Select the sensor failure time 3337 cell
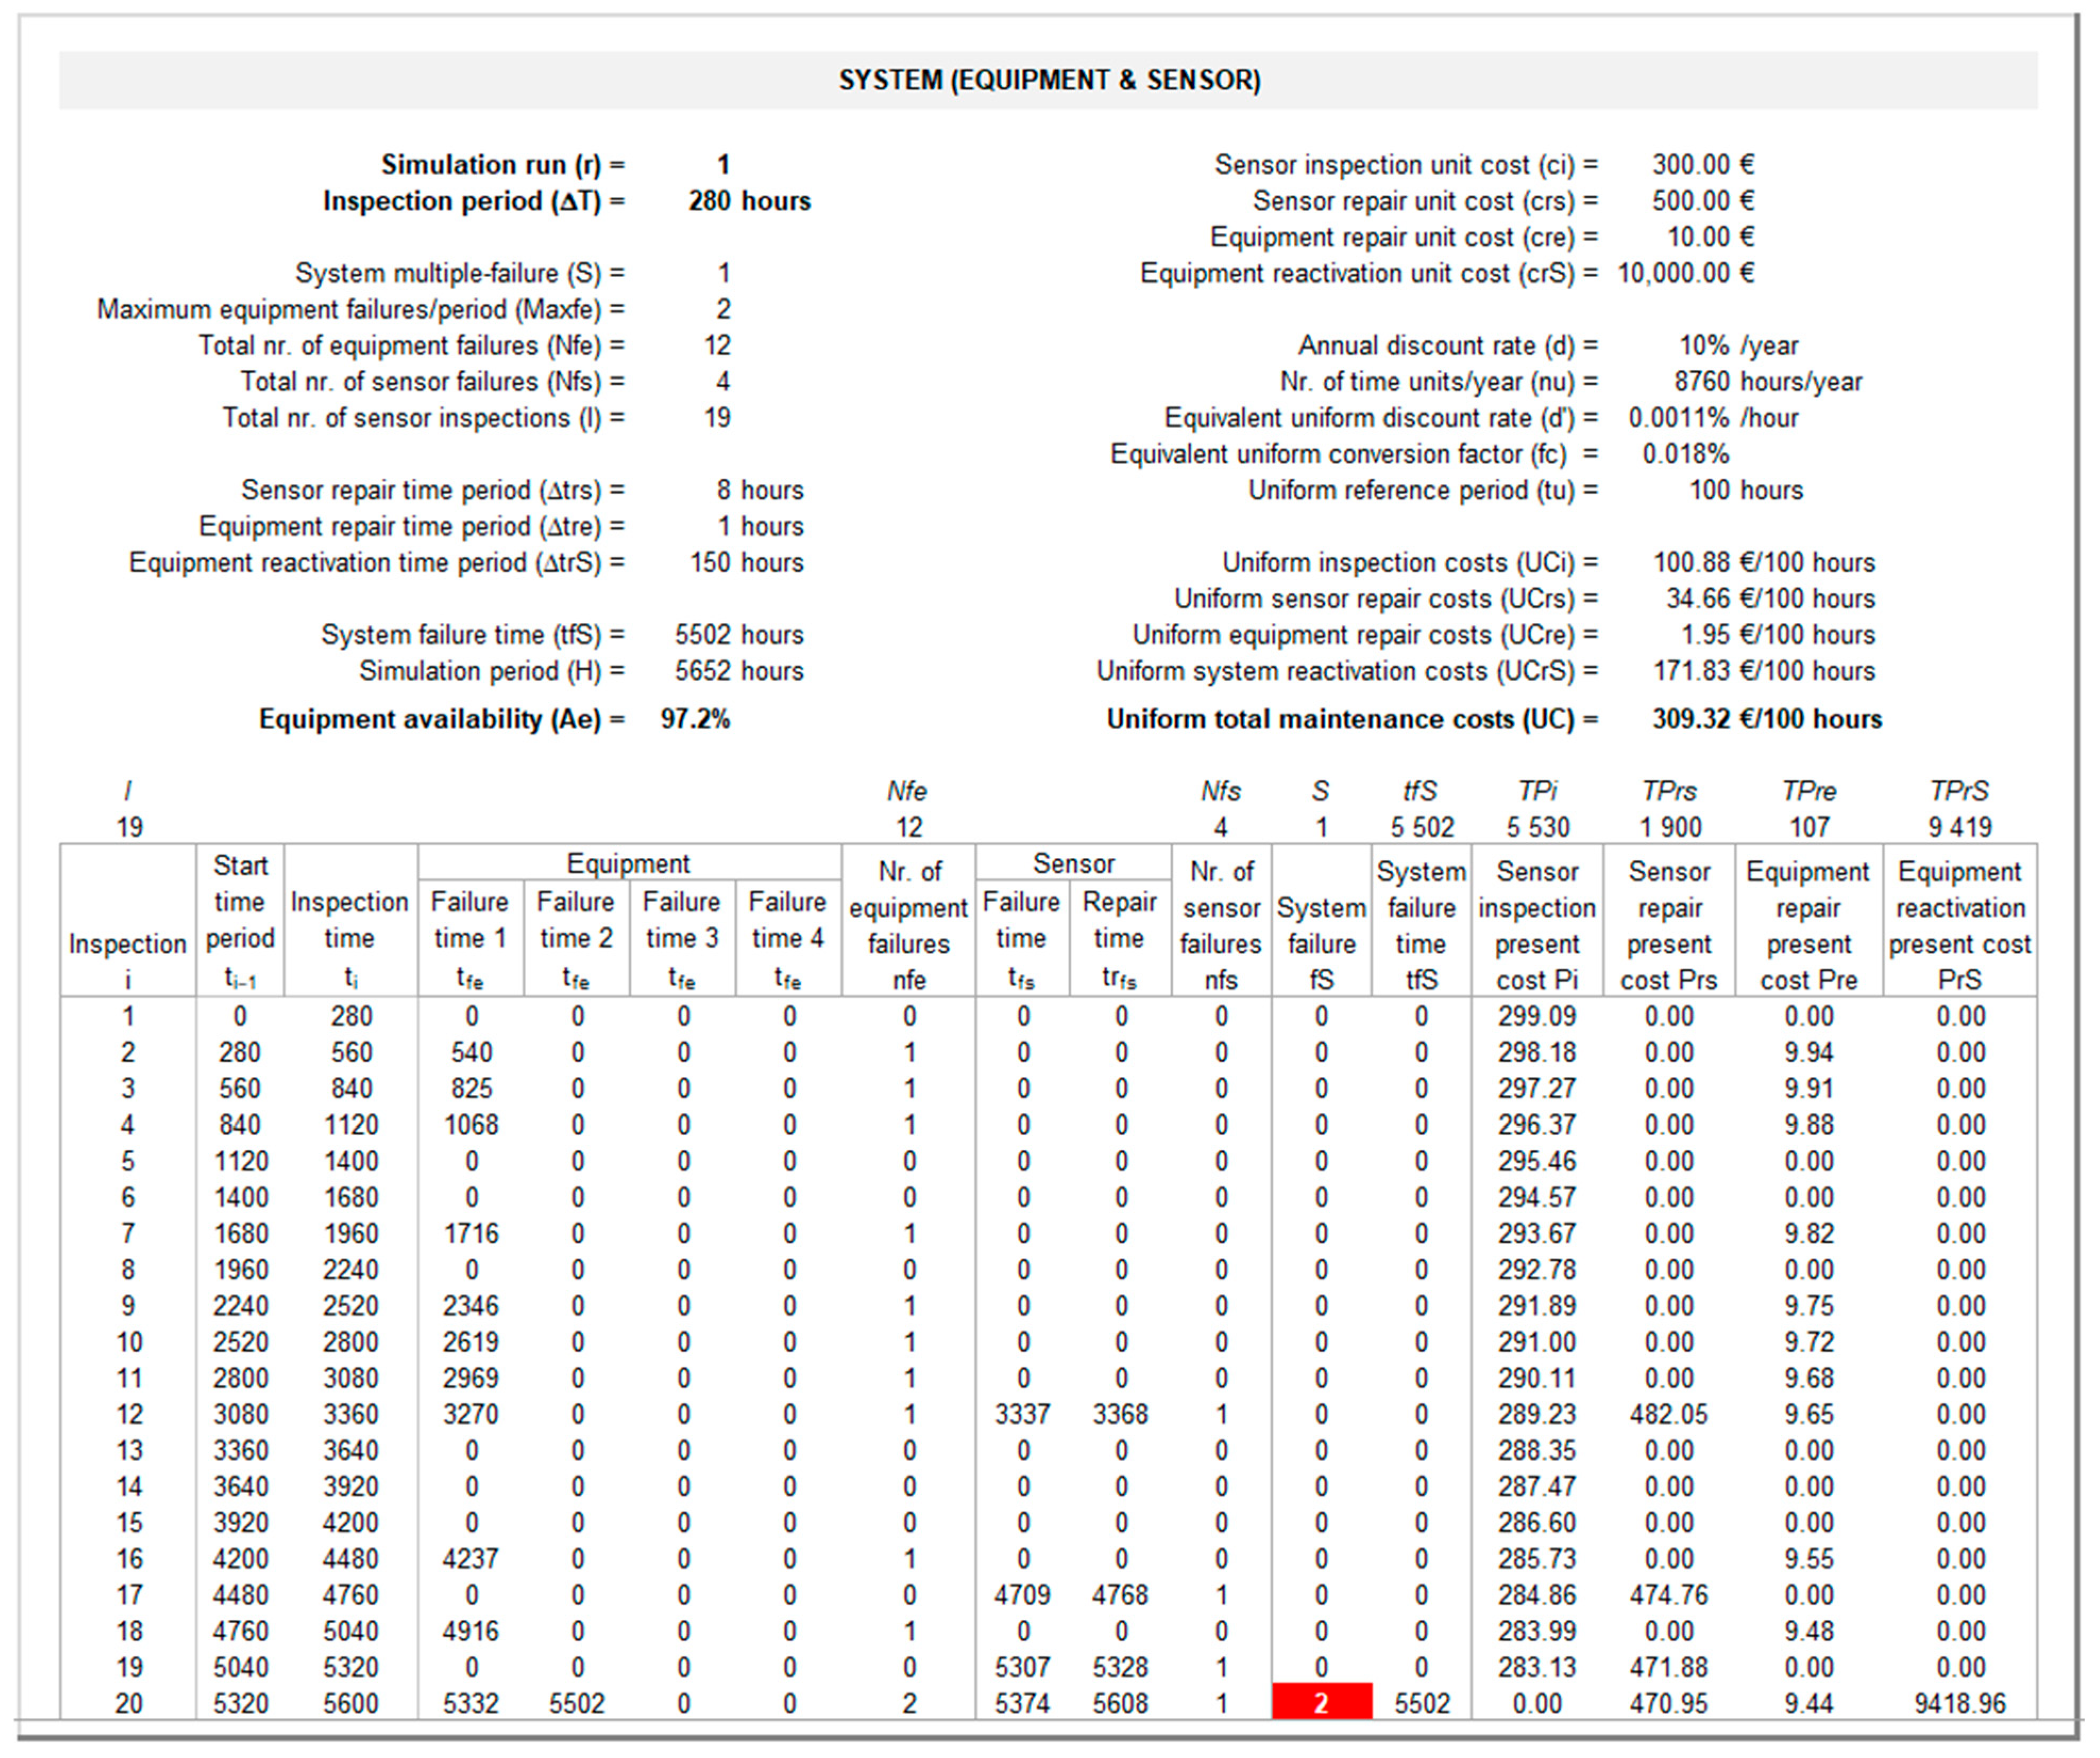This screenshot has width=2100, height=1758. click(x=1021, y=1414)
